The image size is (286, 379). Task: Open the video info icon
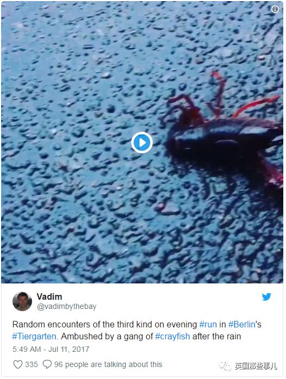coord(275,9)
